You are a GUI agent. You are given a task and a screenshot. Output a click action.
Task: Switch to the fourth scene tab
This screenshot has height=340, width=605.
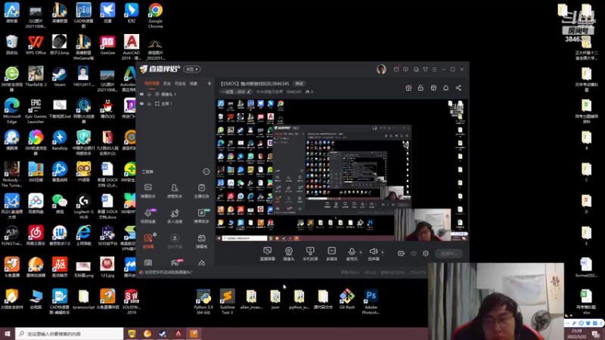[194, 83]
